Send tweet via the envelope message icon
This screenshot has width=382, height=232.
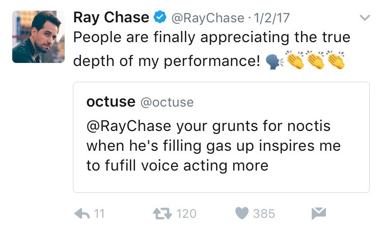[318, 213]
